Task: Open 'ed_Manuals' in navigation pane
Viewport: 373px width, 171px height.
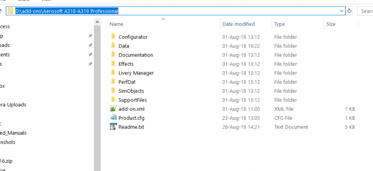Action: (x=14, y=133)
